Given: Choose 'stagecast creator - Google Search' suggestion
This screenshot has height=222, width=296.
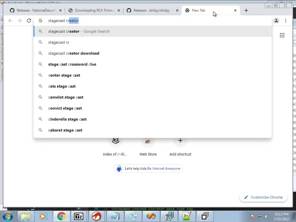Looking at the screenshot, I should click(x=153, y=31).
